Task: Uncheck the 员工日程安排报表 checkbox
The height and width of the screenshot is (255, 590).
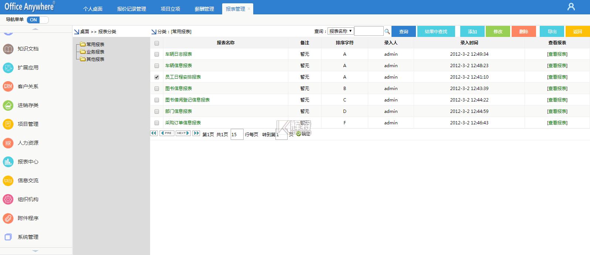Action: pyautogui.click(x=157, y=77)
